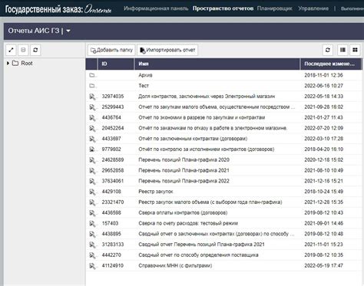Select Сверка по счету расходов: тестовый режим
Viewport: 364px width, 286px height.
188,223
